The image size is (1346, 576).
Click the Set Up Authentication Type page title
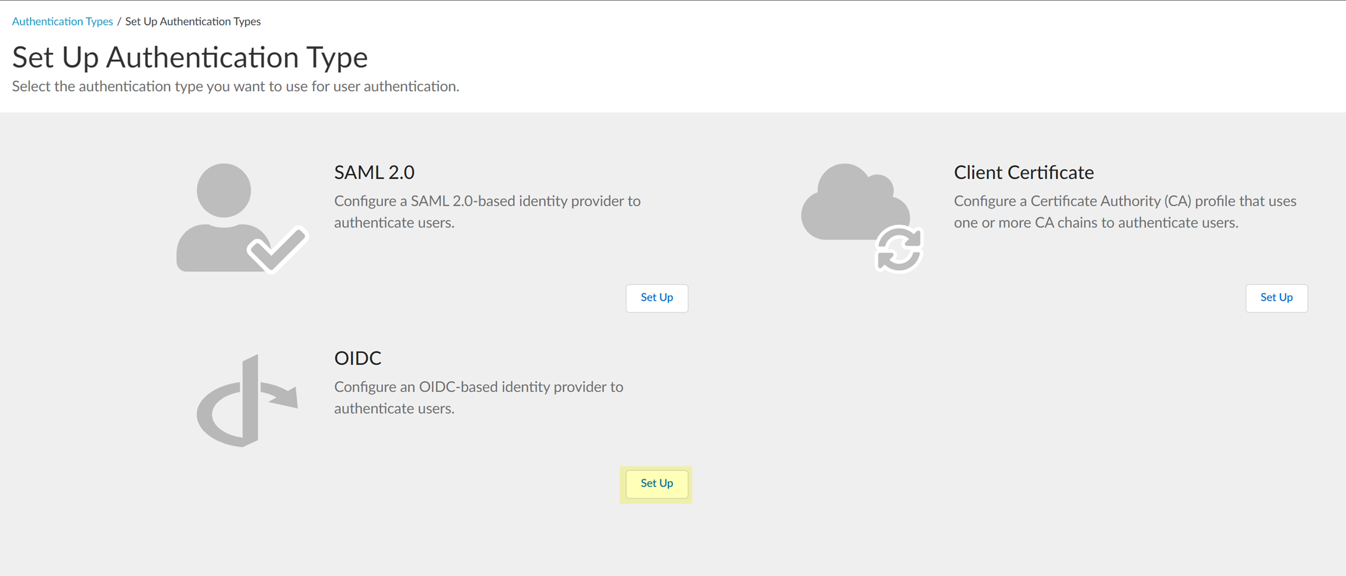[190, 57]
